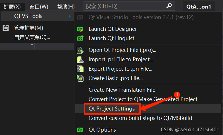Viewport: 223px width, 135px height.
Task: Click the Launch Qt Linguist icon
Action: pos(80,38)
